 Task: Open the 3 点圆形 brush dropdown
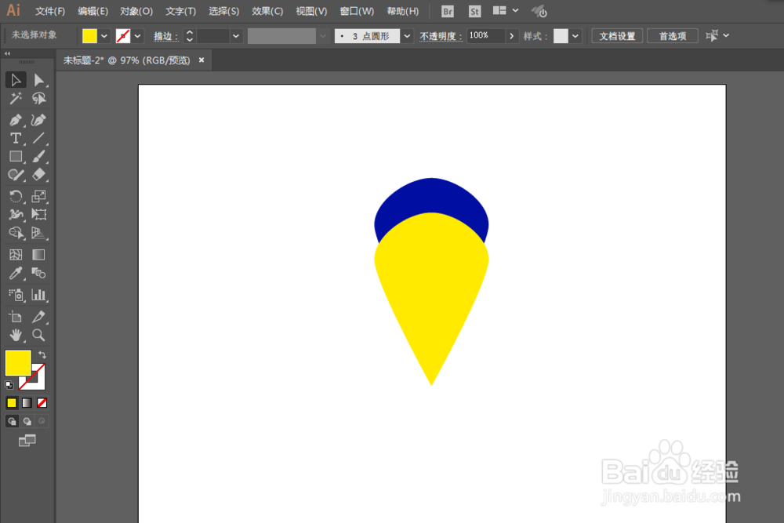(x=407, y=36)
